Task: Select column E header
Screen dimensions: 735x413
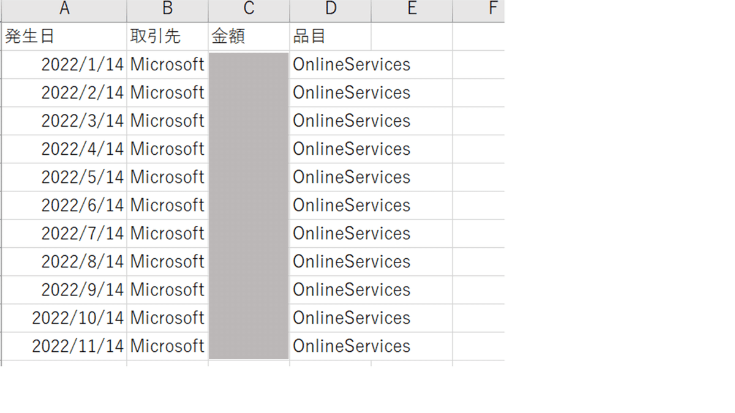Action: coord(412,10)
